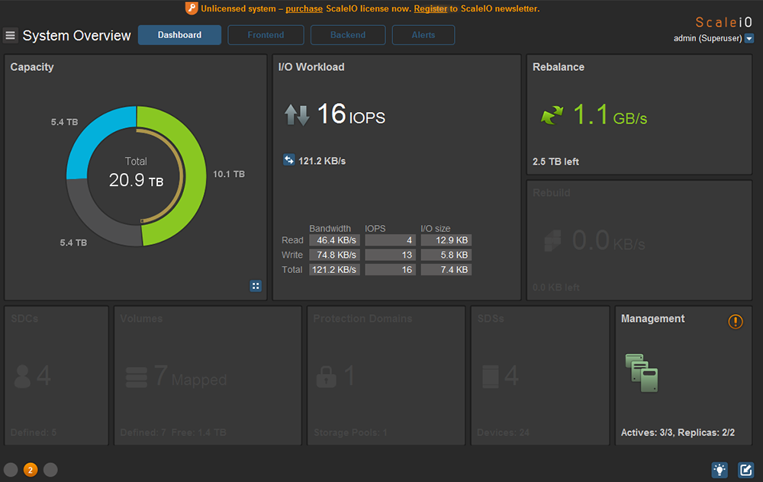Image resolution: width=763 pixels, height=482 pixels.
Task: Click Defined: 5 text in SDCs
Action: pos(34,432)
